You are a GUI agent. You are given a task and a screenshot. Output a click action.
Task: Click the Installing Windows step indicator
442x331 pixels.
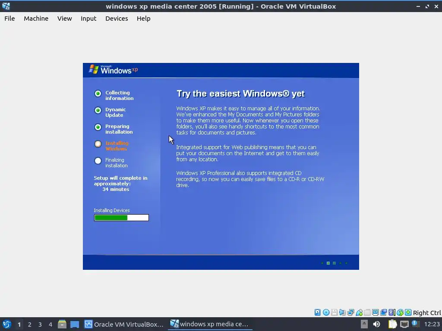click(x=98, y=144)
